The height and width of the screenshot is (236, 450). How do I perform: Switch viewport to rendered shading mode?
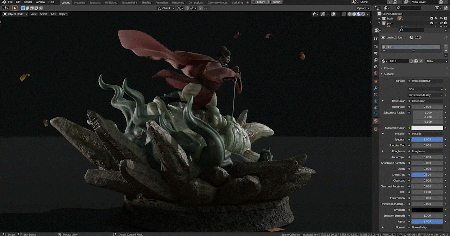363,14
